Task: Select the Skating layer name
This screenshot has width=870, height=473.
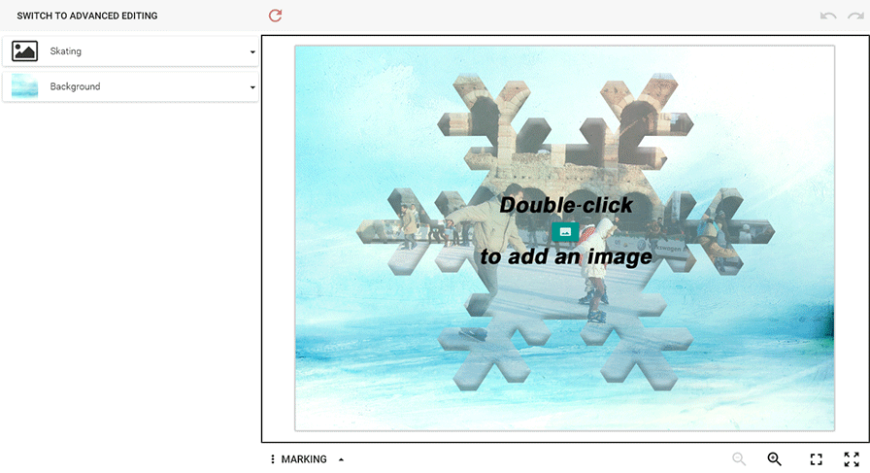Action: [x=66, y=51]
